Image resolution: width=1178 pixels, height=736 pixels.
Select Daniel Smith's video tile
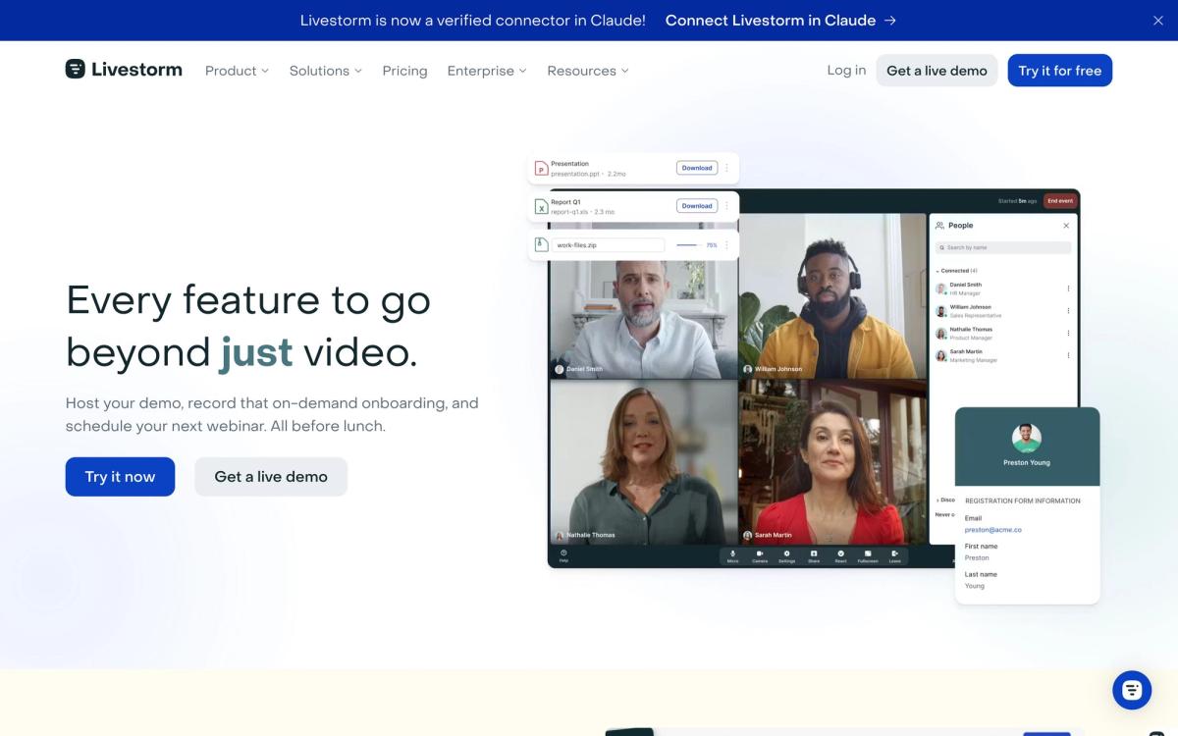[643, 295]
